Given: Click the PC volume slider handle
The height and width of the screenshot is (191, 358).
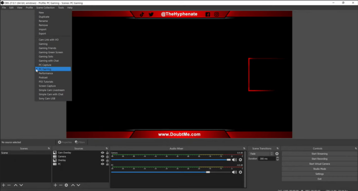Looking at the screenshot, I should pyautogui.click(x=208, y=172).
